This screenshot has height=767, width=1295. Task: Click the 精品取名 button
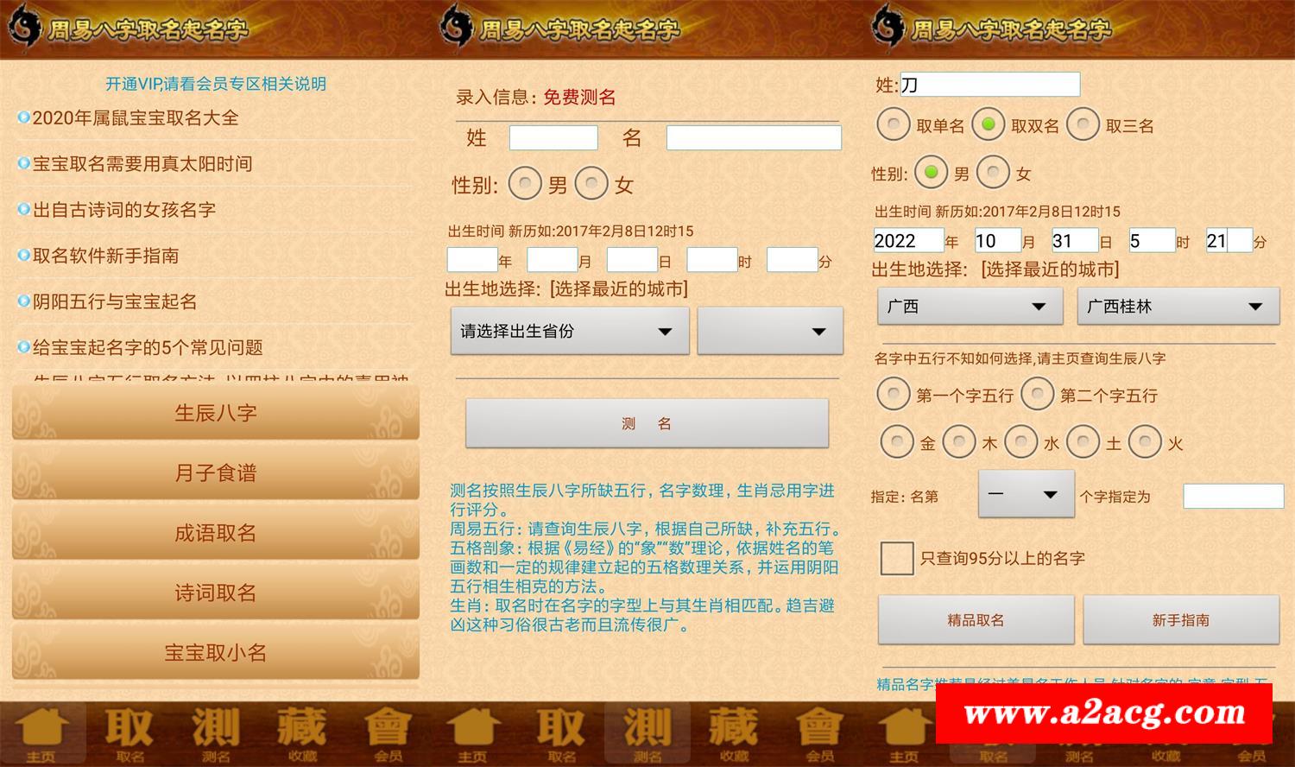976,620
